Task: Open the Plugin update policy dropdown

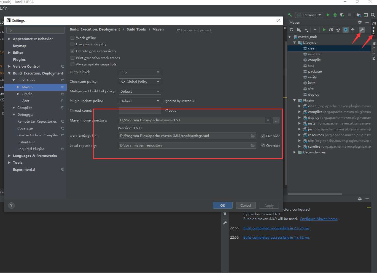Action: pos(140,101)
